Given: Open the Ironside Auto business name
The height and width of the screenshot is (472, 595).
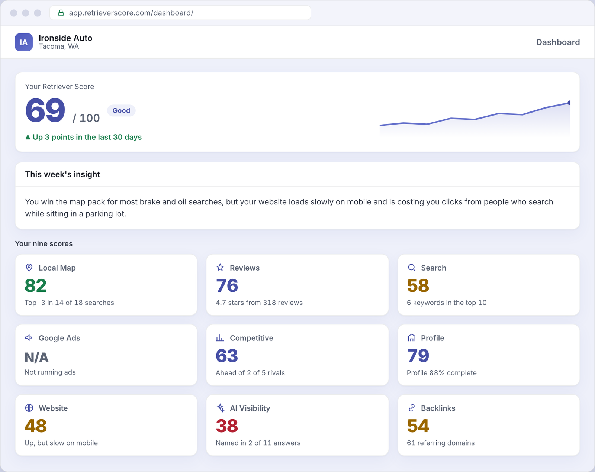Looking at the screenshot, I should pos(65,38).
